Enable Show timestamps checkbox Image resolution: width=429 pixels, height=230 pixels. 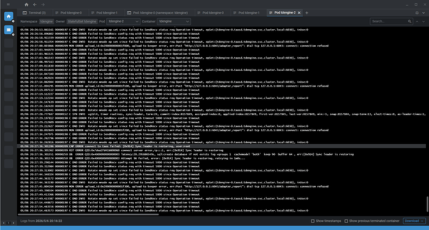pos(313,221)
